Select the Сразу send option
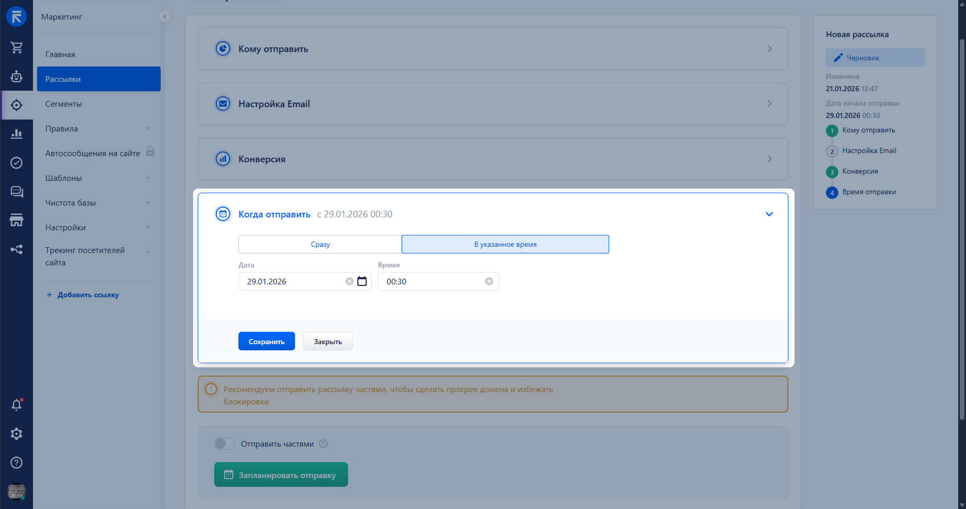 (x=320, y=244)
